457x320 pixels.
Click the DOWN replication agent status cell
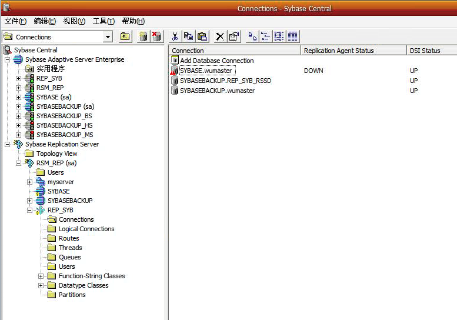313,71
